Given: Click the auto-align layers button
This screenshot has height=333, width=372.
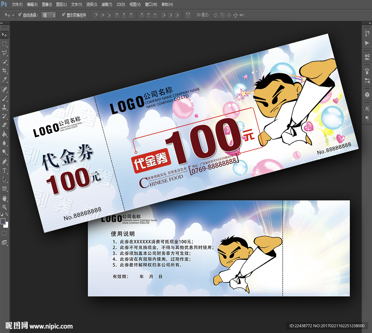Looking at the screenshot, I should point(188,15).
